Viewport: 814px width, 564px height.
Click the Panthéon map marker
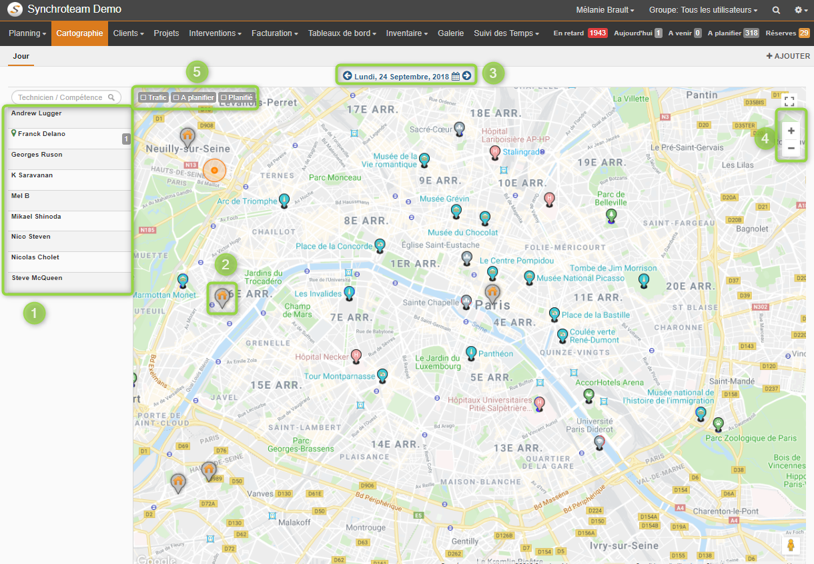[472, 353]
